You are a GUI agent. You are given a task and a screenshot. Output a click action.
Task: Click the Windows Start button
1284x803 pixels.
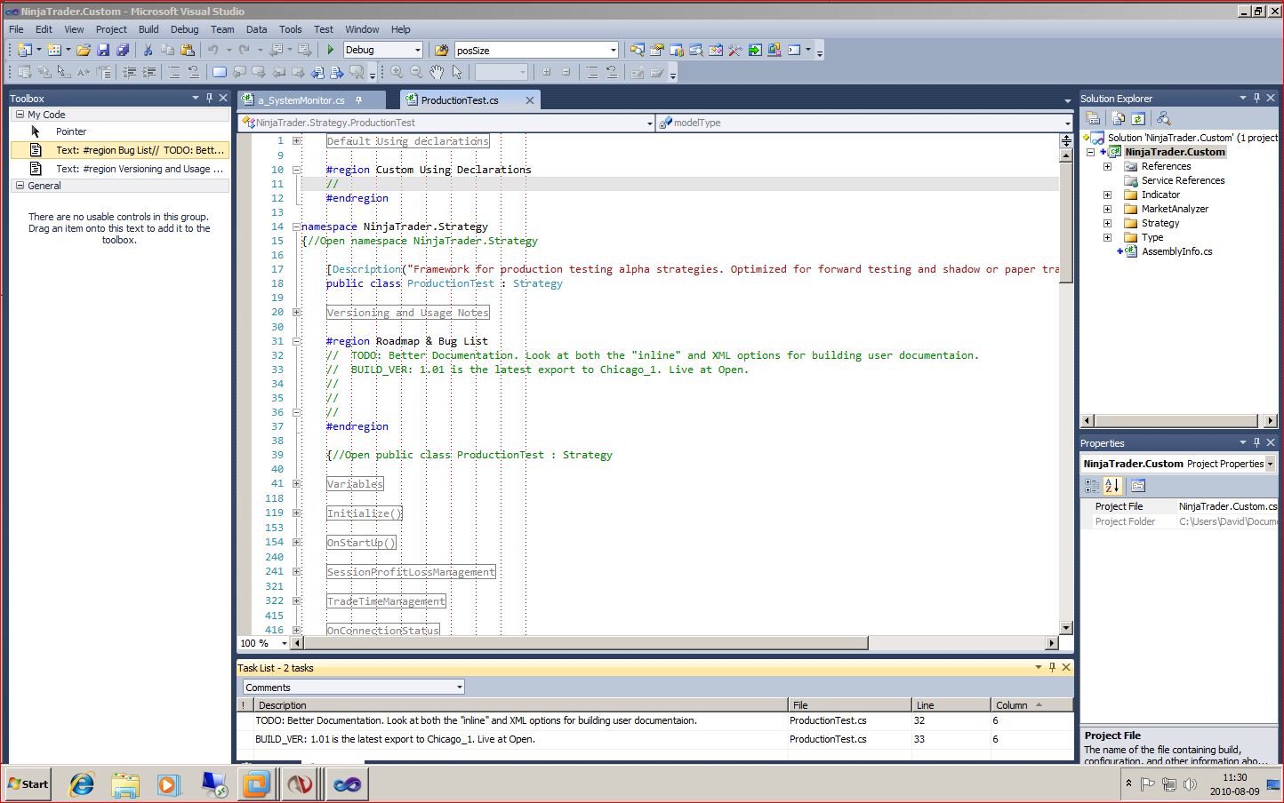pyautogui.click(x=28, y=784)
